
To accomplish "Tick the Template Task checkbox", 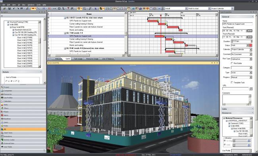I will pos(232,83).
